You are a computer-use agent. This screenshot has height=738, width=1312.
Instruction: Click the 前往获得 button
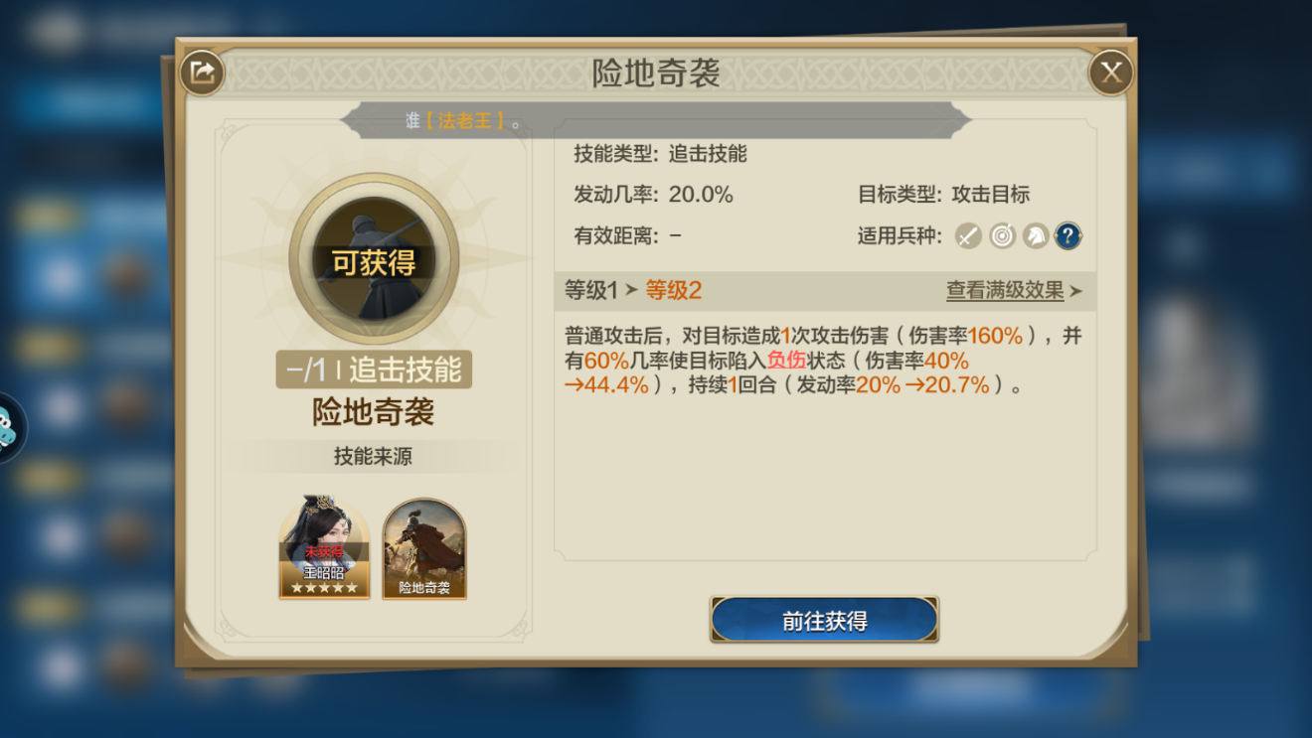pyautogui.click(x=824, y=620)
